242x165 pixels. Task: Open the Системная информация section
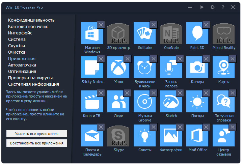[x=33, y=84]
